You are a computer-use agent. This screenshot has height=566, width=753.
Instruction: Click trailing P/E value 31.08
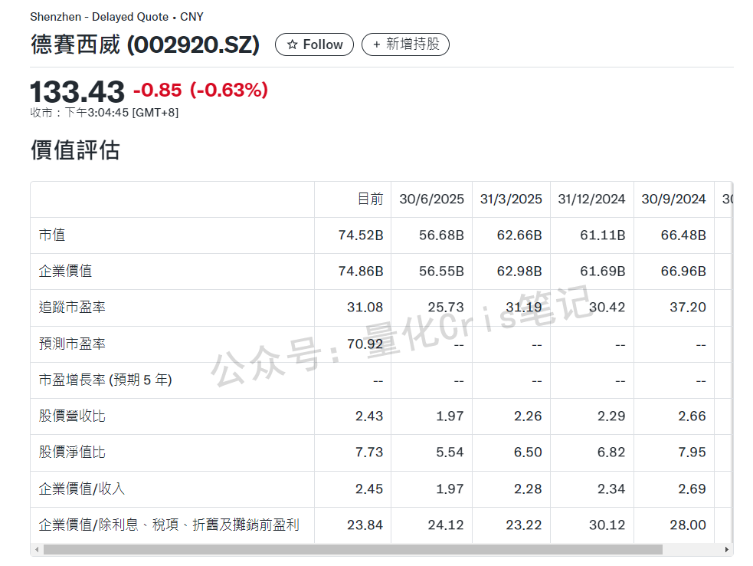365,308
